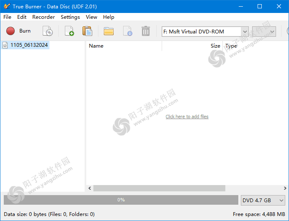Image resolution: width=289 pixels, height=221 pixels.
Task: Sort by the Name column header
Action: [x=124, y=46]
